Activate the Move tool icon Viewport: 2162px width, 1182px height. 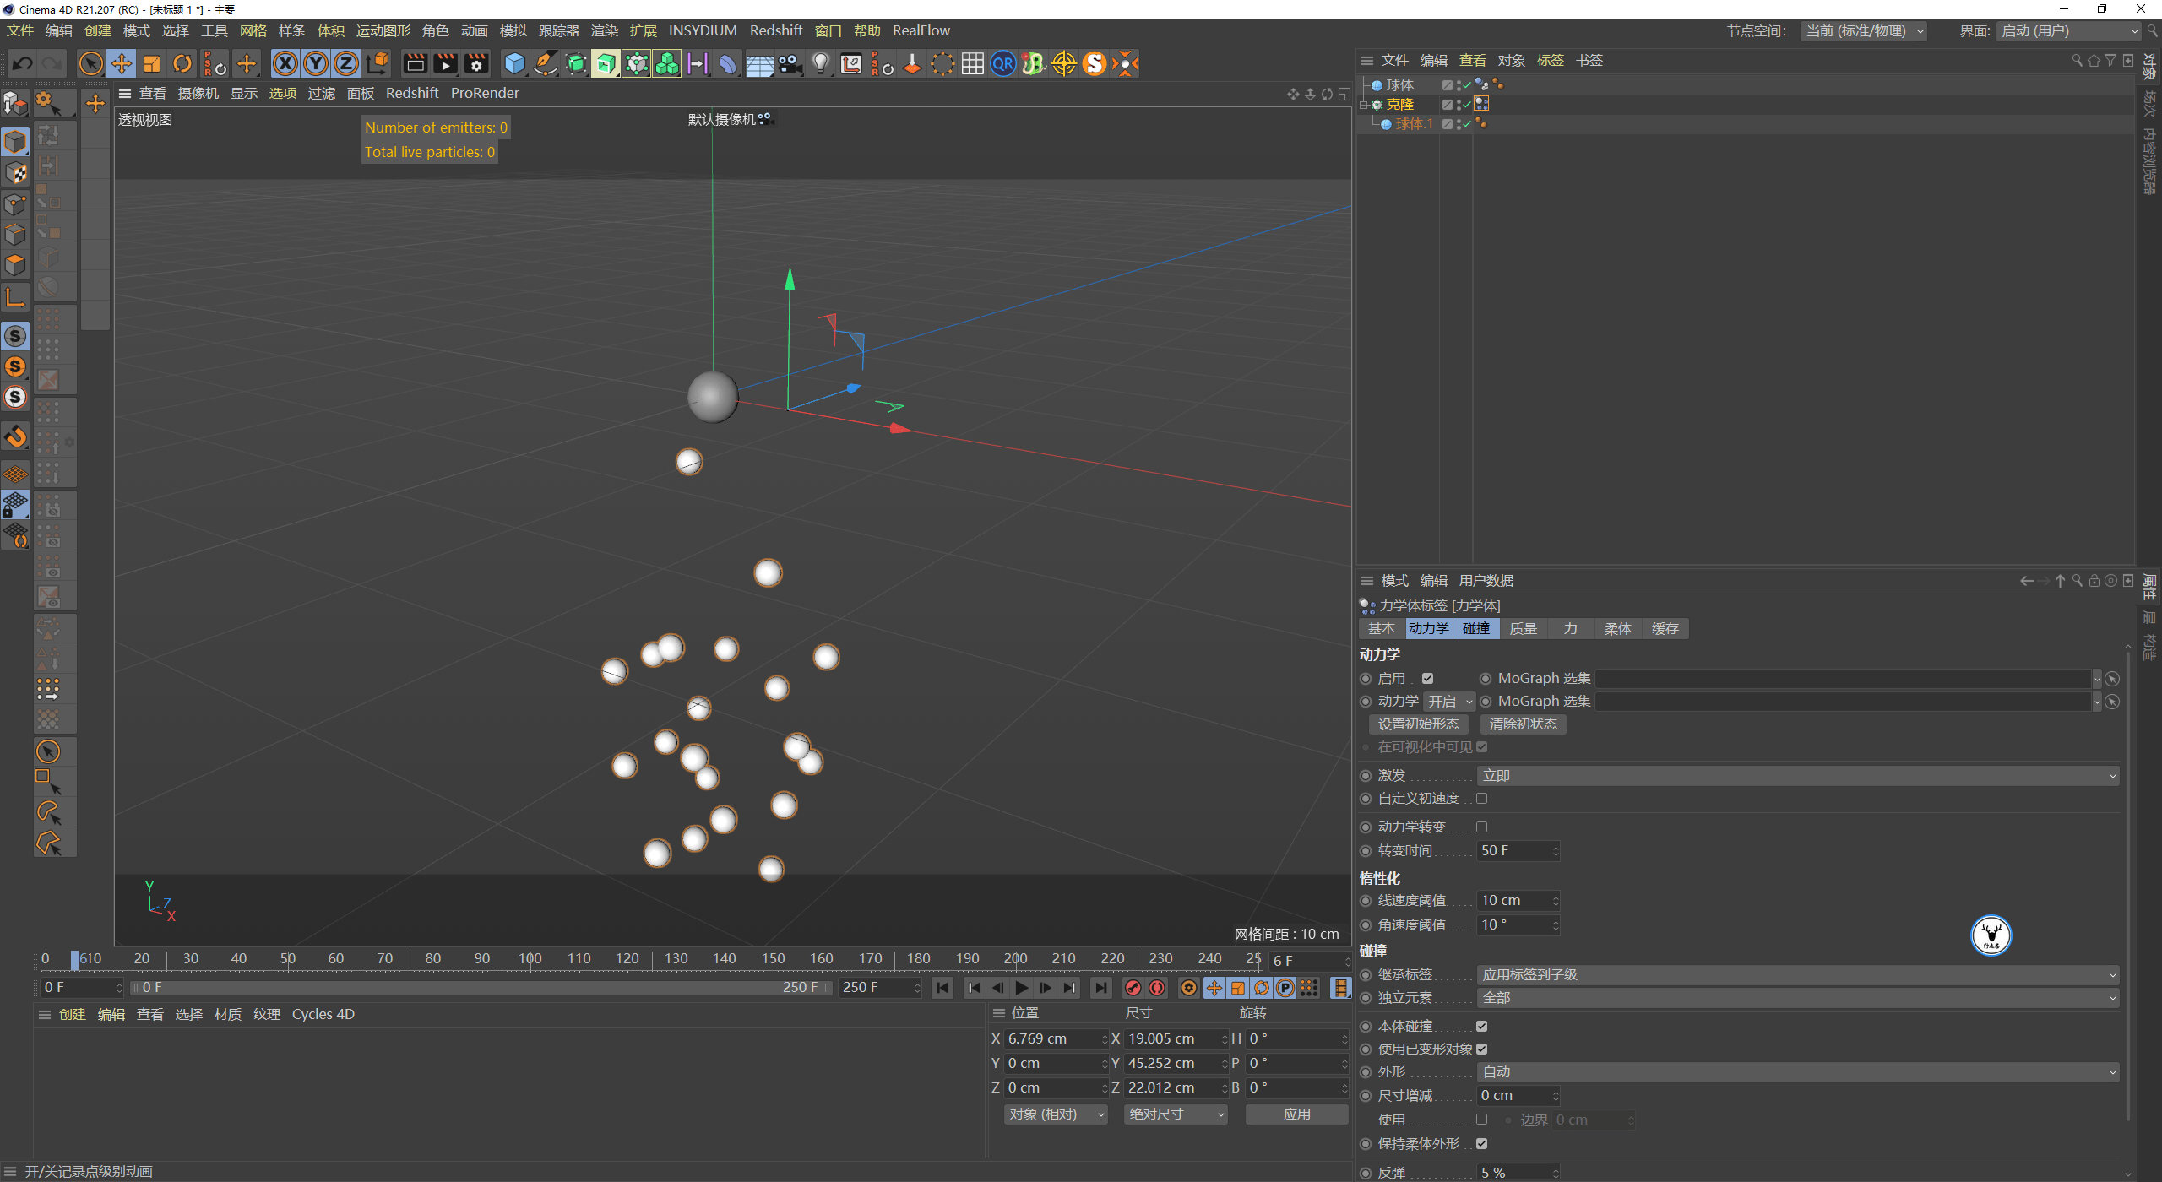tap(121, 63)
